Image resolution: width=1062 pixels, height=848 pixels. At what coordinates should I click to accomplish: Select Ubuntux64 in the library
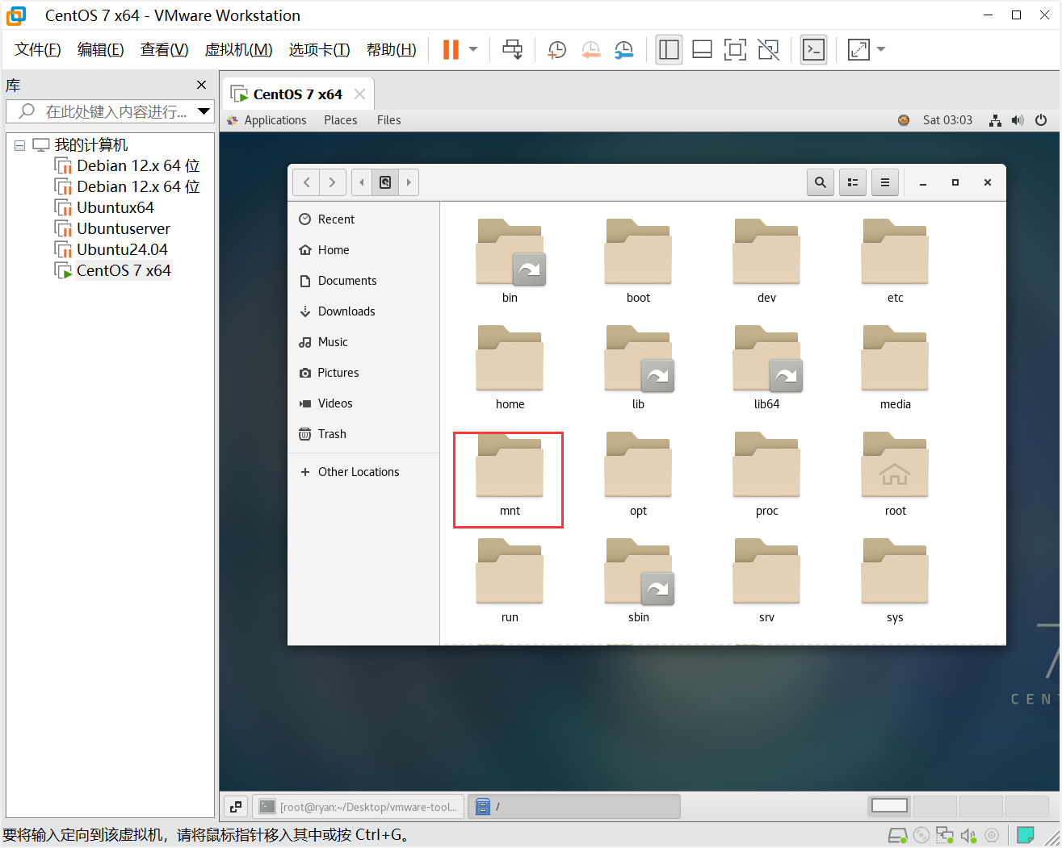pyautogui.click(x=104, y=207)
